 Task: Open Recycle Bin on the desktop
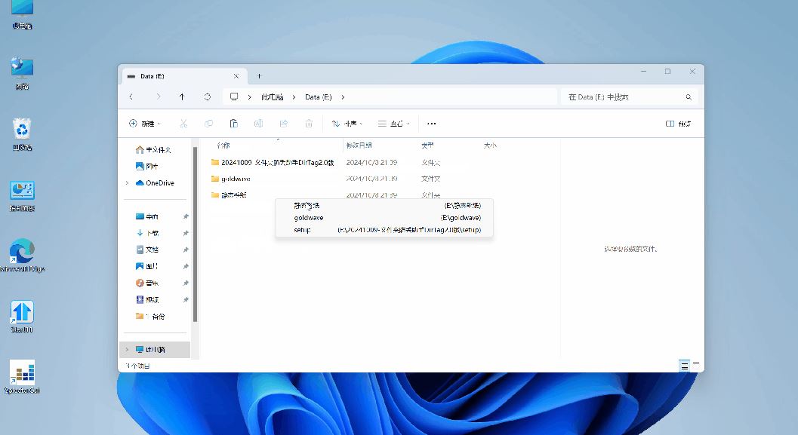point(22,133)
